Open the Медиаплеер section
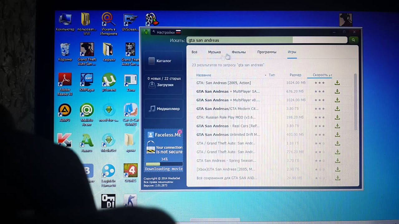The width and height of the screenshot is (399, 224). pyautogui.click(x=163, y=109)
